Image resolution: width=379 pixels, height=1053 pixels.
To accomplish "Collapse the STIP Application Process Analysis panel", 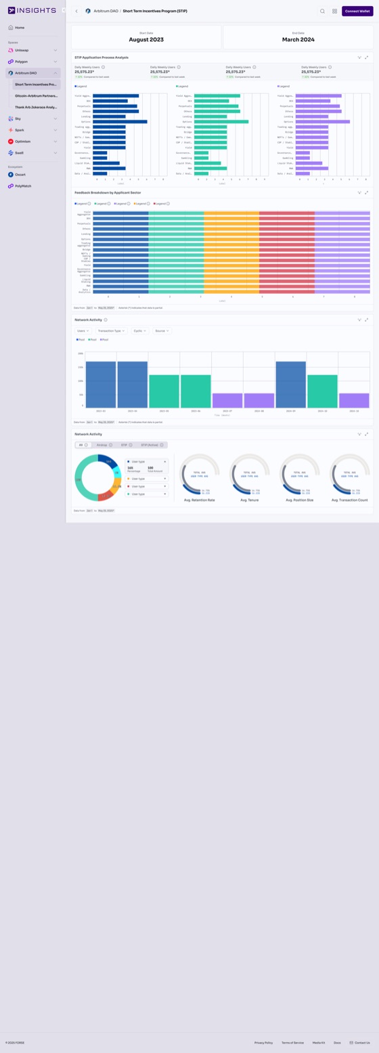I will (x=359, y=58).
